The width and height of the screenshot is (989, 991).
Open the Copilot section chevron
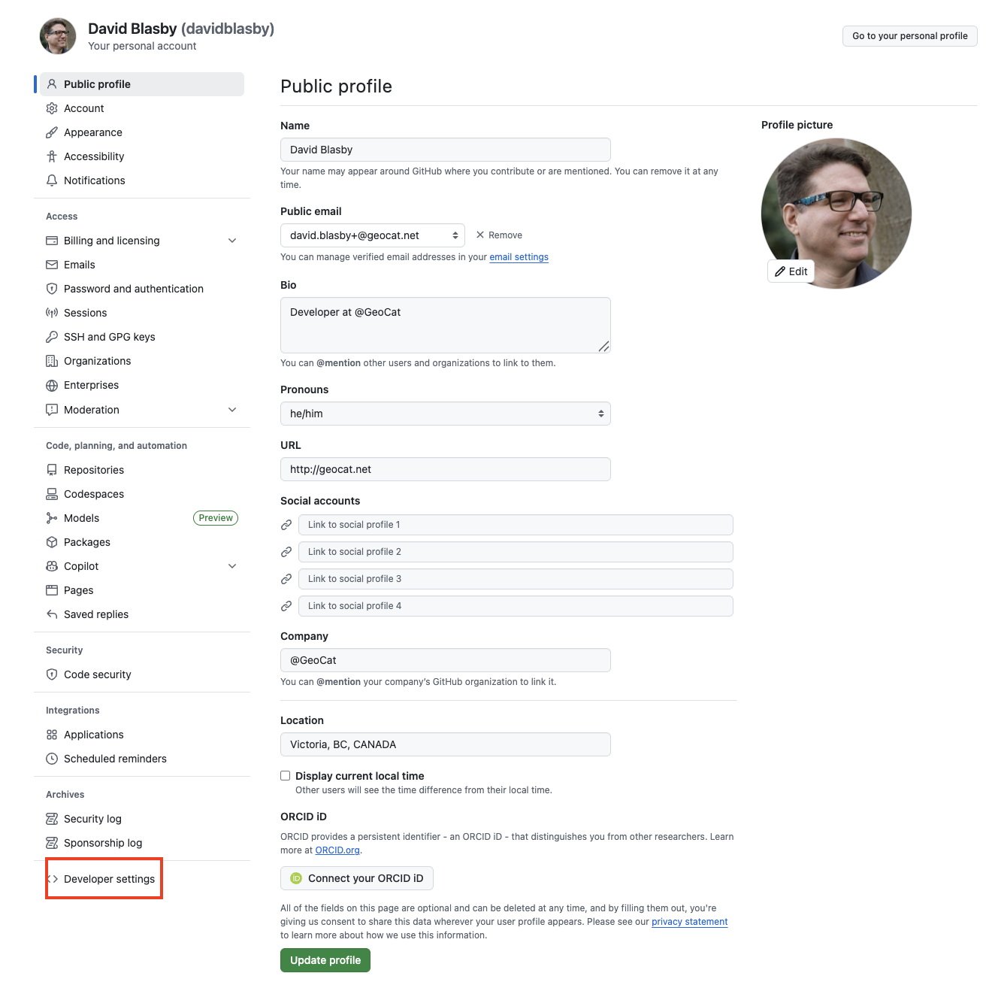coord(232,565)
